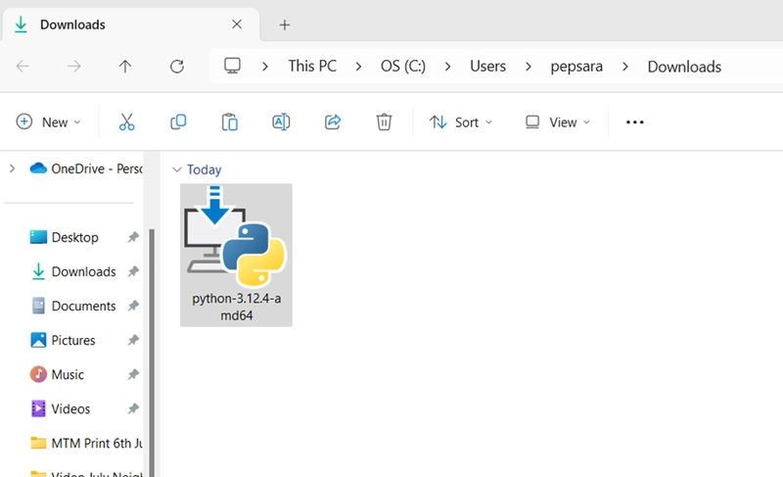
Task: Click the navigation pane scrollbar
Action: point(152,353)
